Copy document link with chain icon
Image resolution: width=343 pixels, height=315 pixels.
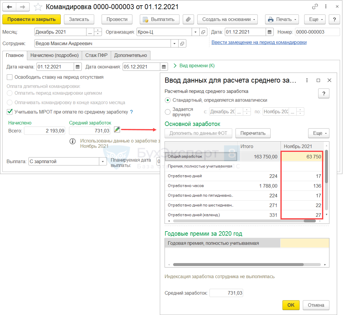click(315, 6)
